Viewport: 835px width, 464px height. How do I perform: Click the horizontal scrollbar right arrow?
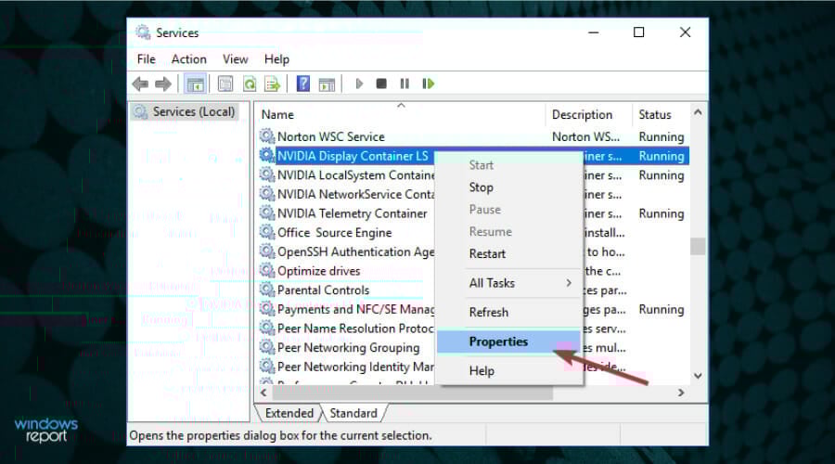(681, 393)
